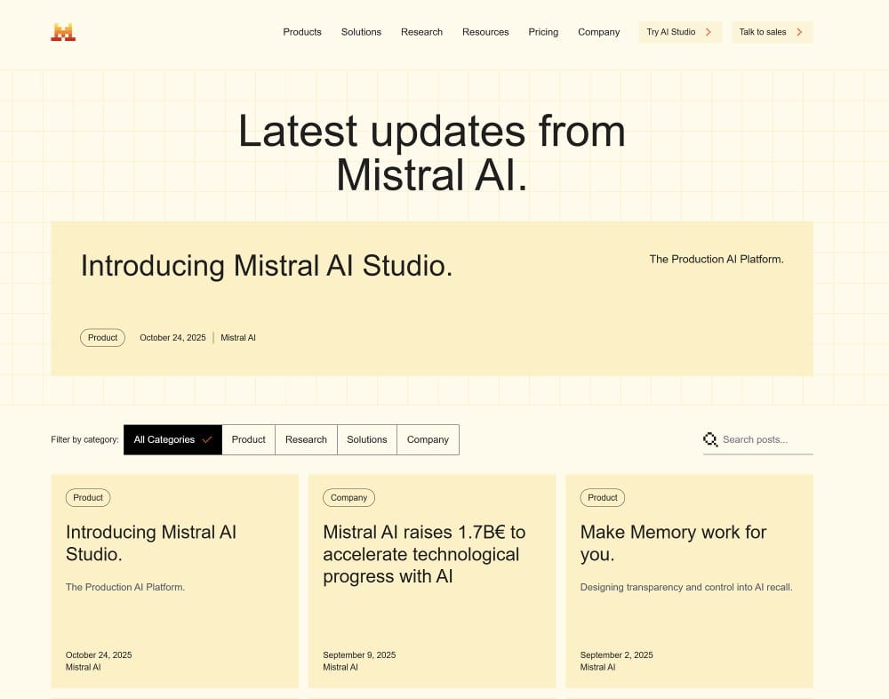Select the All Categories filter
This screenshot has height=699, width=889.
(x=172, y=439)
